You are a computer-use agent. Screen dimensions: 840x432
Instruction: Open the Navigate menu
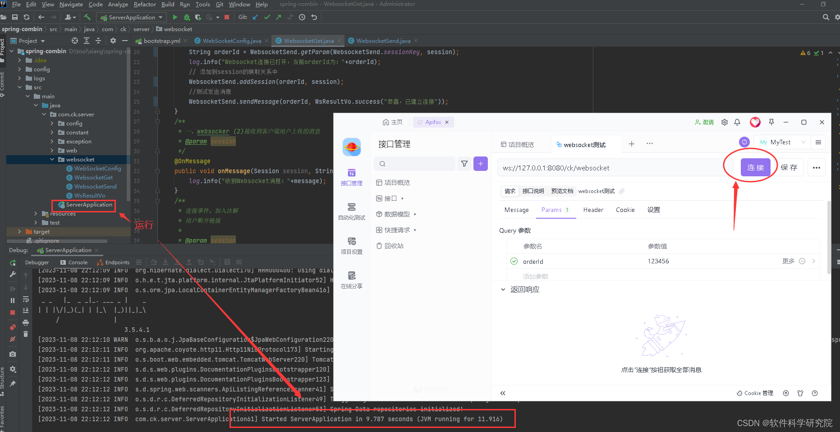pos(71,4)
